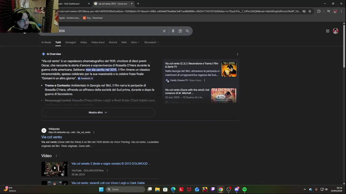Image resolution: width=346 pixels, height=194 pixels.
Task: Open the Chrome profile avatar
Action: pyautogui.click(x=335, y=11)
